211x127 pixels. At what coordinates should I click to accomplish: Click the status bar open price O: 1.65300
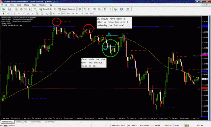coord(133,126)
